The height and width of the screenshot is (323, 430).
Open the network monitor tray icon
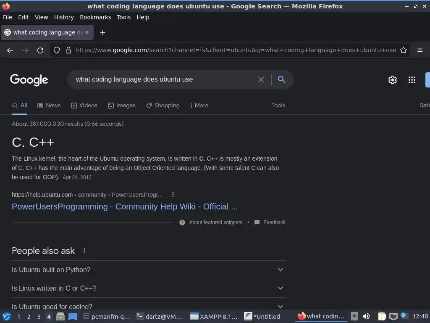(393, 316)
